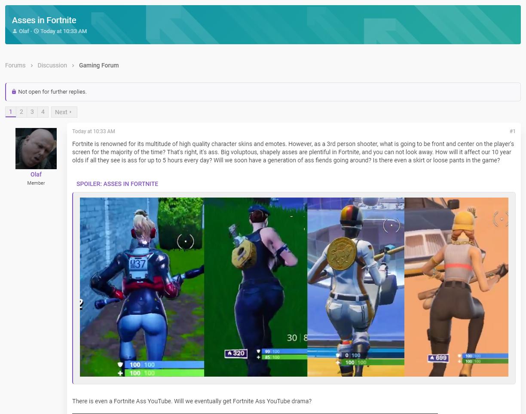Click the Member label under Olaf

pos(36,183)
